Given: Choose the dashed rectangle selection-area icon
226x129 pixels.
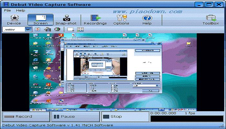Looking at the screenshot, I should [70, 29].
